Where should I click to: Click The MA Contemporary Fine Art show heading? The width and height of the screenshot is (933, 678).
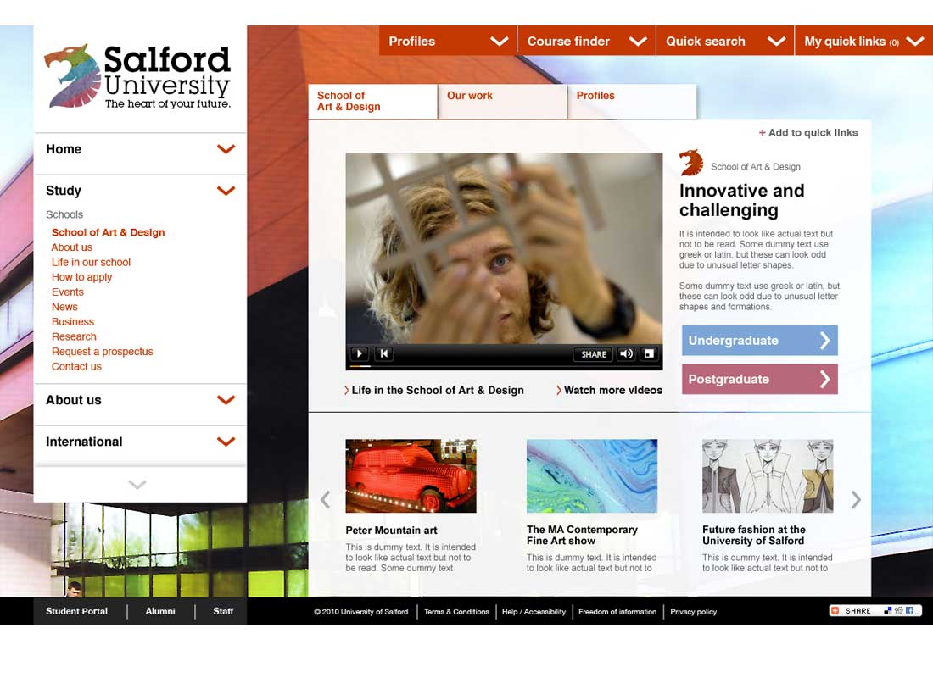582,536
